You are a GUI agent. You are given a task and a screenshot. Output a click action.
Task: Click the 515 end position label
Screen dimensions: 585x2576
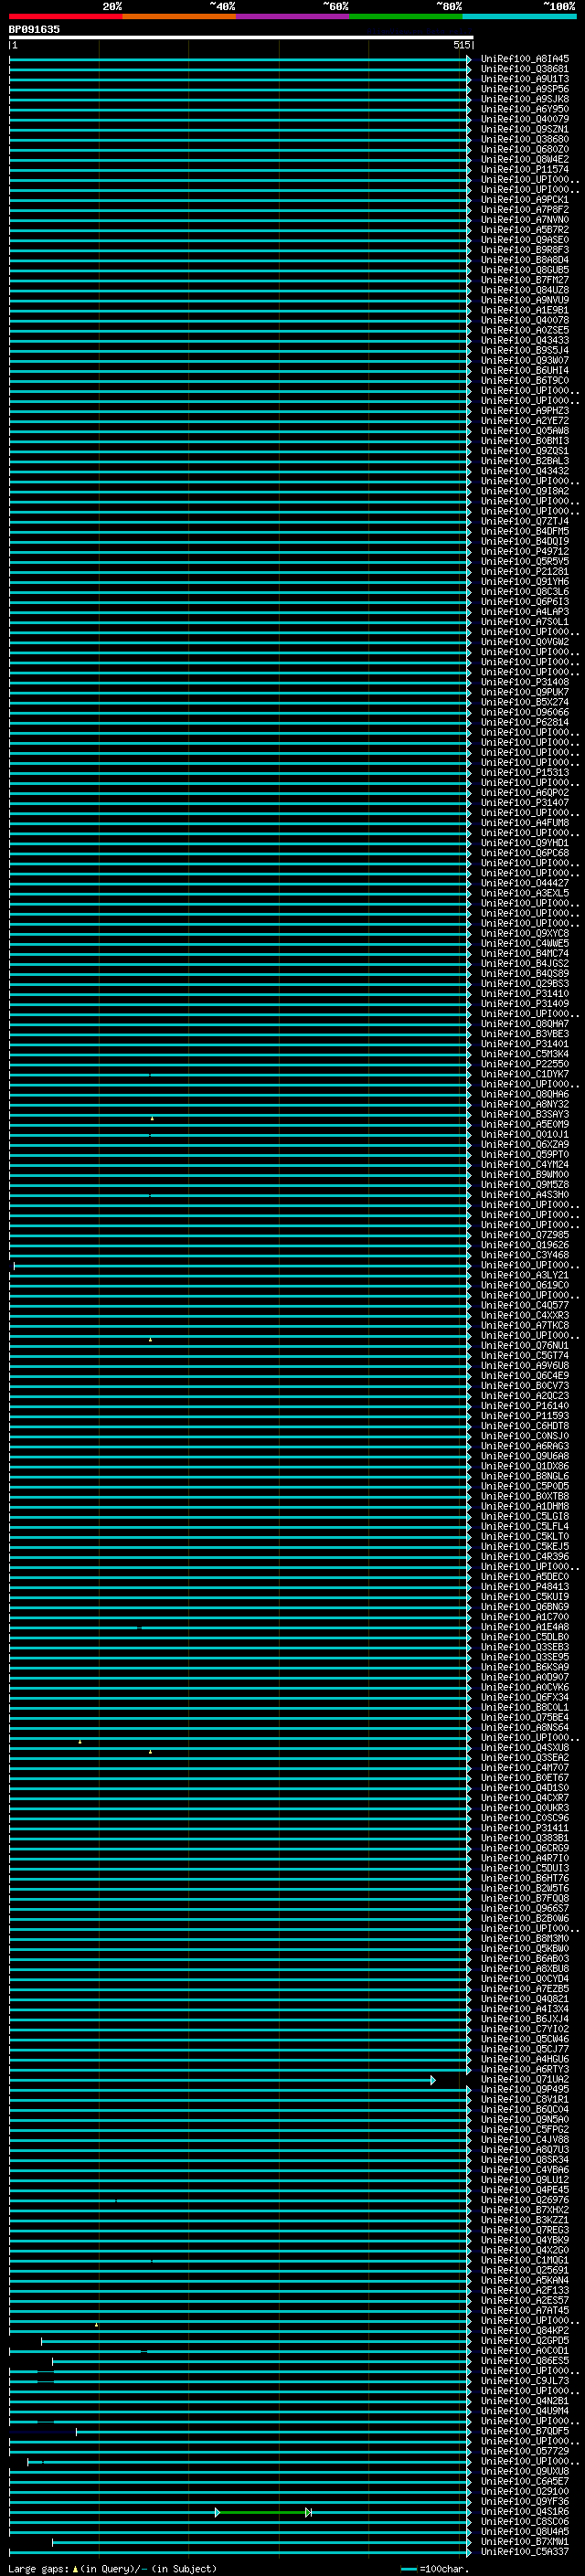(x=461, y=45)
